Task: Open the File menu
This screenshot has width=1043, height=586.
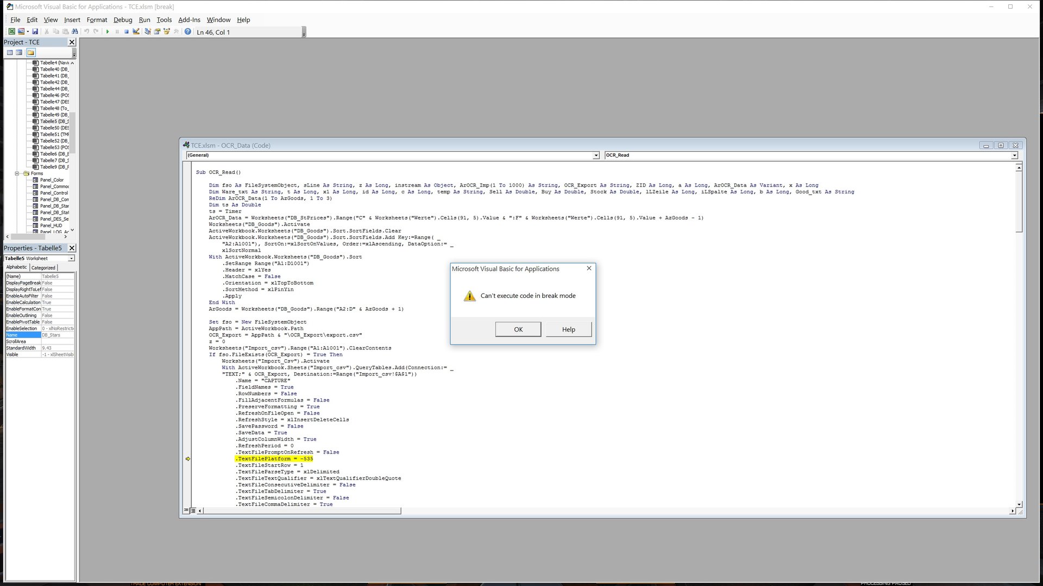Action: (x=15, y=20)
